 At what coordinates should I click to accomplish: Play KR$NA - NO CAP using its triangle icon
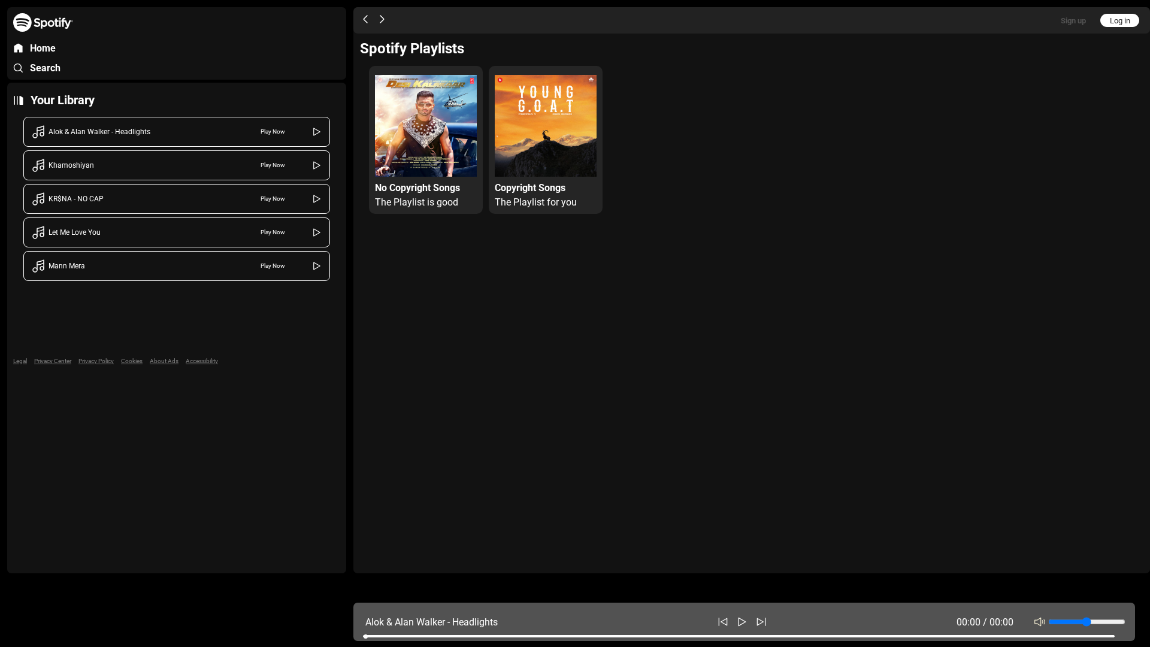click(x=317, y=199)
